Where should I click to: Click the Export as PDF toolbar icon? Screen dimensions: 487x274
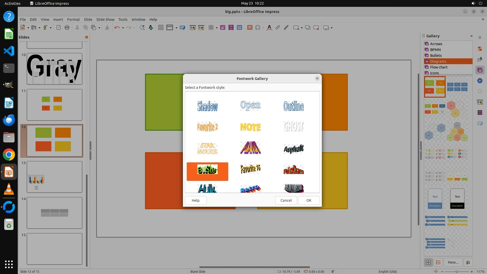point(59,28)
